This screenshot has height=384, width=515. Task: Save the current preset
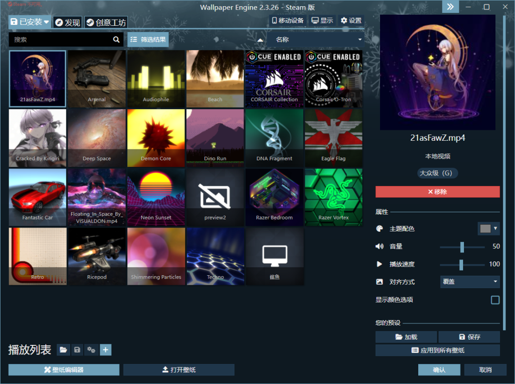(469, 337)
